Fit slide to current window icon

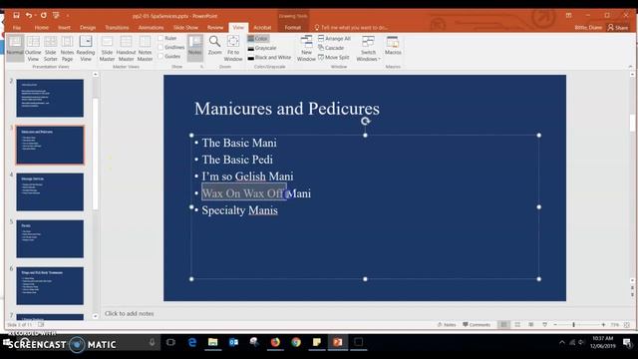coord(627,324)
